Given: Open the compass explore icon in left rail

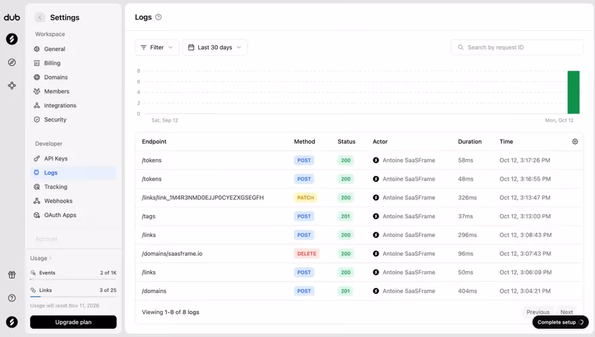Looking at the screenshot, I should click(x=11, y=62).
